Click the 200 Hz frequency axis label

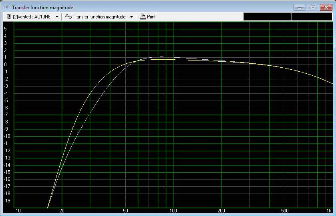pos(221,211)
